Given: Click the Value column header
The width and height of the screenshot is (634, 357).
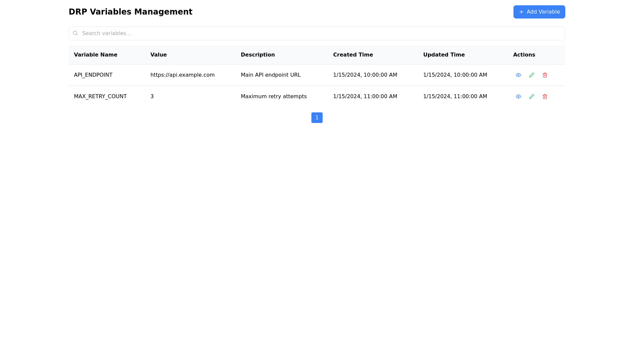Looking at the screenshot, I should point(158,55).
